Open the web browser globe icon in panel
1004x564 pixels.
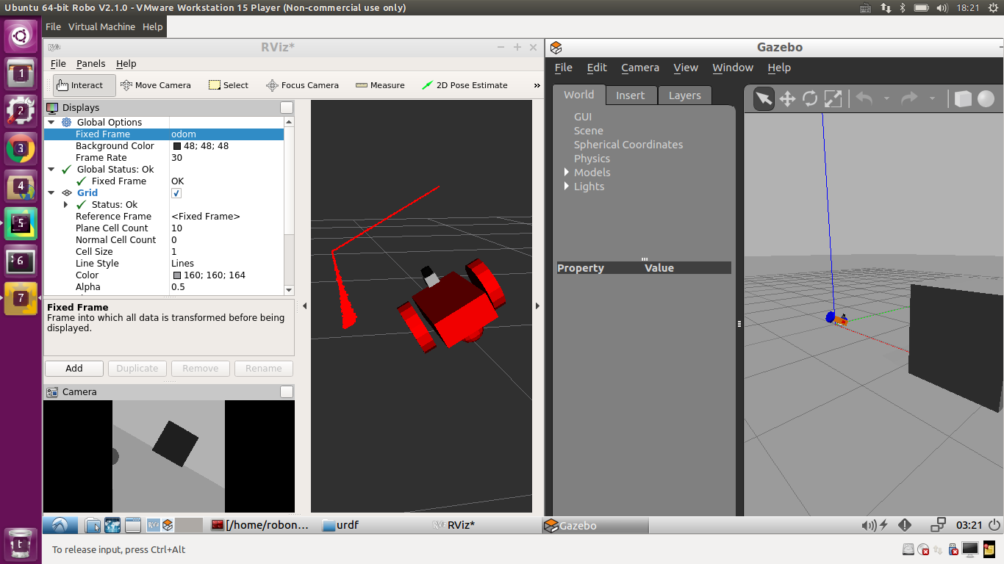(x=112, y=525)
